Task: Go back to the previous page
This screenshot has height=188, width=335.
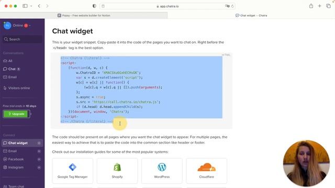Action: (39, 6)
